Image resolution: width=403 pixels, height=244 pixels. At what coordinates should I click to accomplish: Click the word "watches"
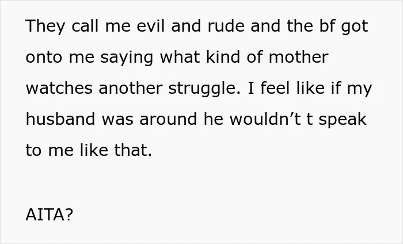pos(59,88)
